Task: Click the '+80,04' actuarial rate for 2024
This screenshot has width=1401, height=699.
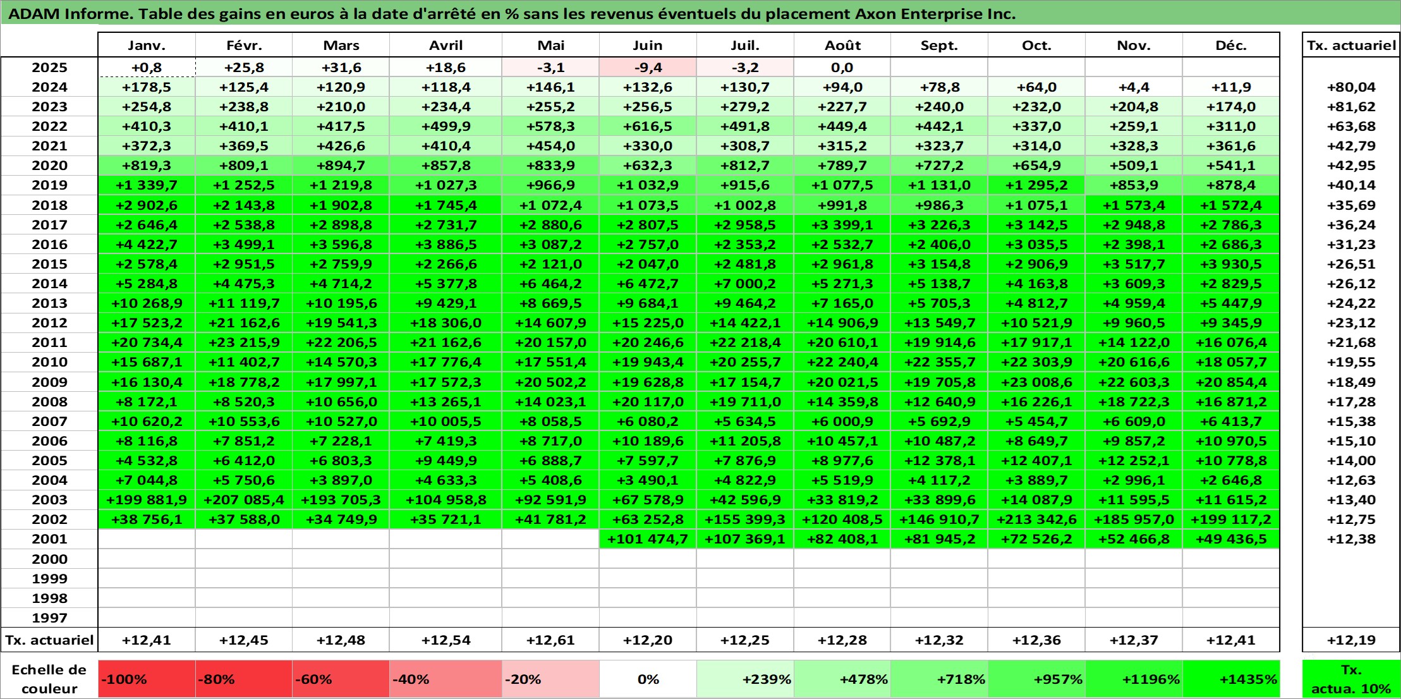Action: (x=1351, y=87)
